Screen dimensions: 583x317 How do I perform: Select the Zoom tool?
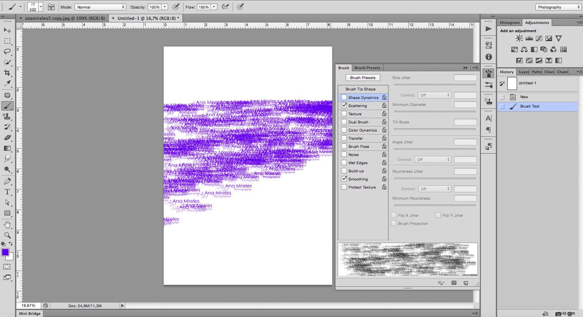7,235
